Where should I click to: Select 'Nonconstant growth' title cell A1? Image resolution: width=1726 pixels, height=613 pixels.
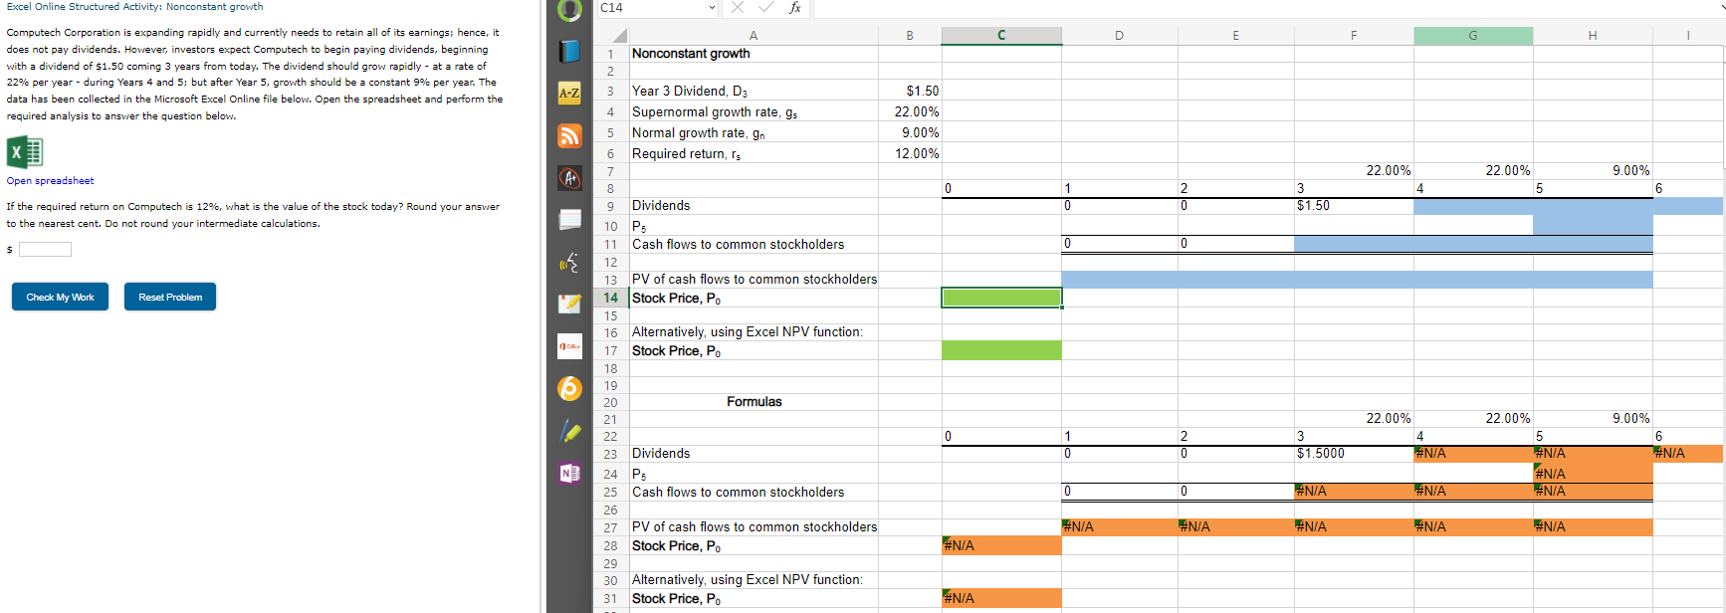pyautogui.click(x=754, y=54)
